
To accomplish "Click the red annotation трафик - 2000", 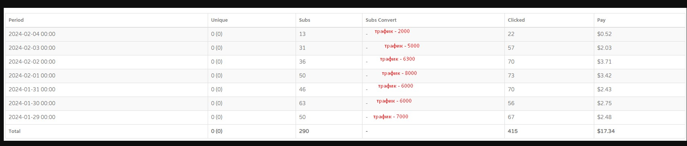I will tap(392, 31).
